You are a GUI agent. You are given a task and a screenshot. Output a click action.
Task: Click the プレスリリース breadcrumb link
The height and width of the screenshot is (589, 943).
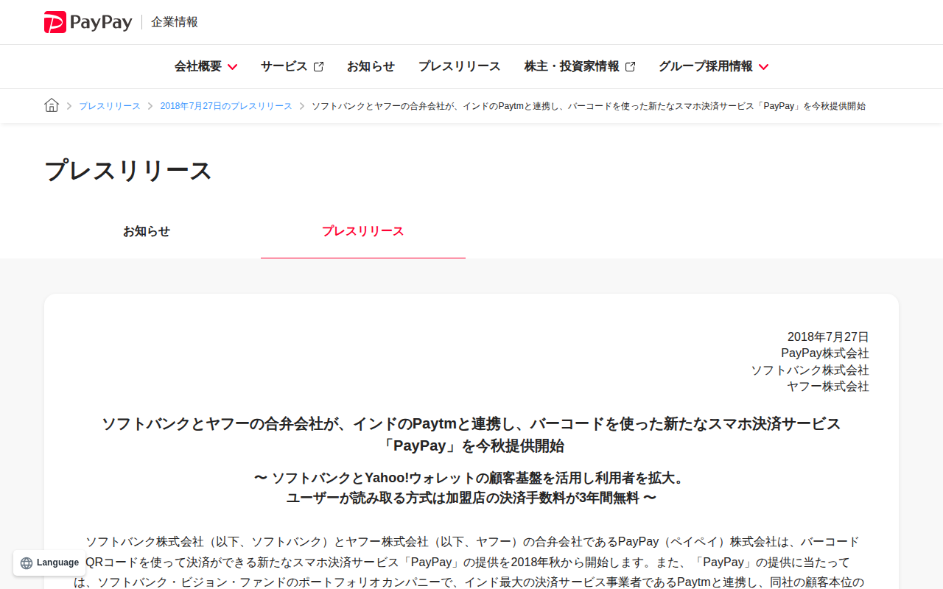[x=110, y=106]
